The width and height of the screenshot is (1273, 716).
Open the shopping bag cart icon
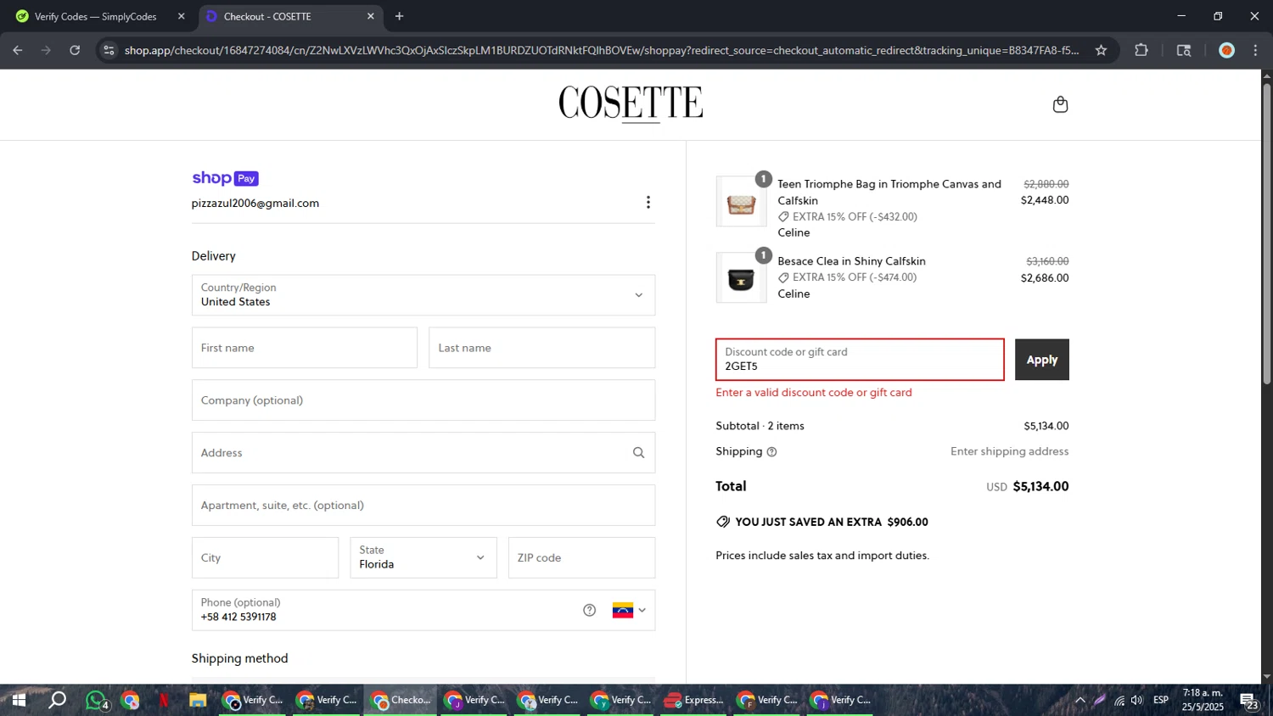[1060, 104]
